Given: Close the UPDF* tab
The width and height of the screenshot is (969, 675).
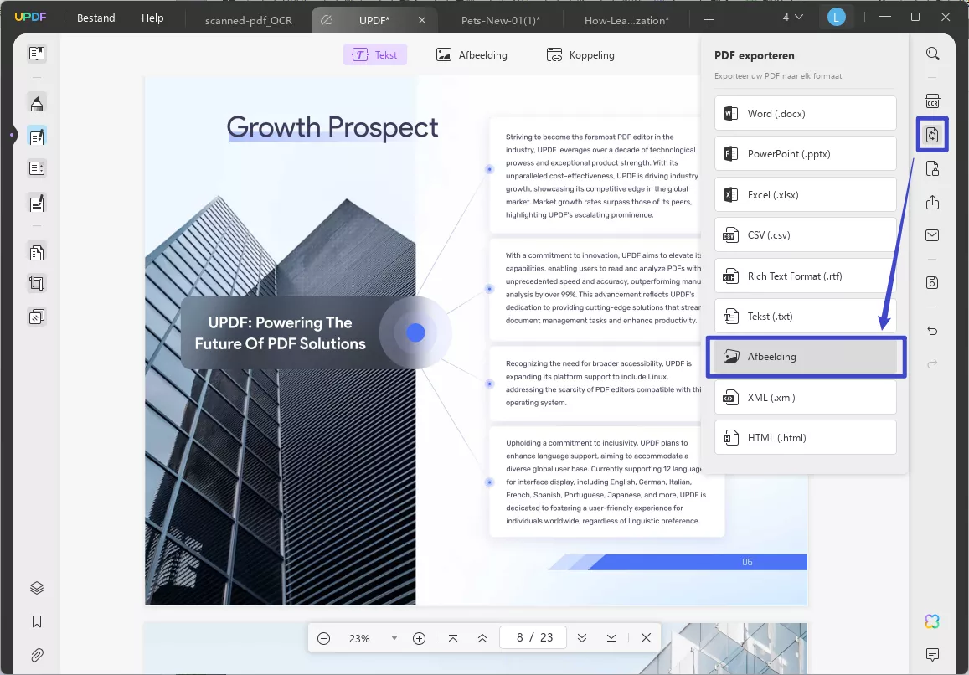Looking at the screenshot, I should (422, 20).
